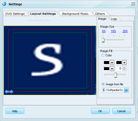Image resolution: width=138 pixels, height=121 pixels.
Task: Select the Color radio button
Action: tap(103, 55)
